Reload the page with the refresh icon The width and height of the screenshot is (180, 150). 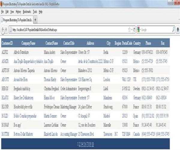coord(134,30)
